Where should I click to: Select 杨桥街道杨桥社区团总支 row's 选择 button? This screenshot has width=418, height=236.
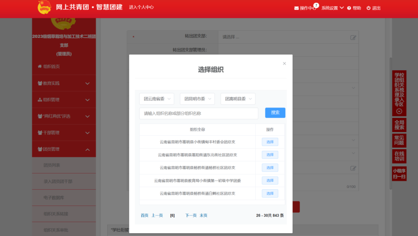pos(270,168)
